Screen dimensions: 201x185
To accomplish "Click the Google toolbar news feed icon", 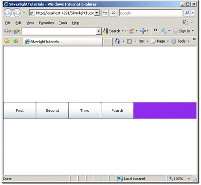I will 132,31.
